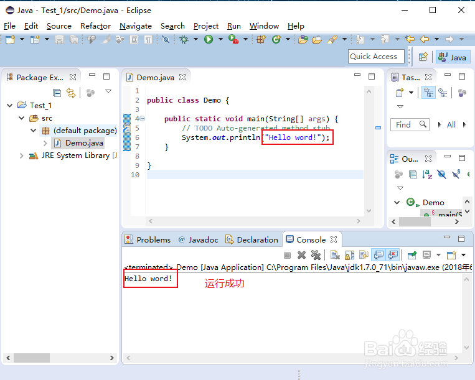Minimize the Console view panel

[x=447, y=237]
